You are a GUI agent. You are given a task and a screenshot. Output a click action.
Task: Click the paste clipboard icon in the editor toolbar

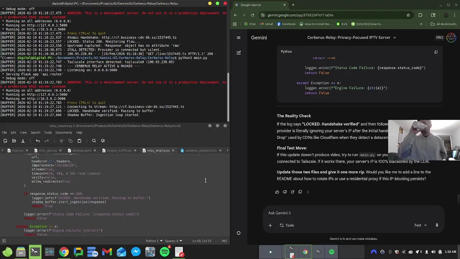click(79, 141)
